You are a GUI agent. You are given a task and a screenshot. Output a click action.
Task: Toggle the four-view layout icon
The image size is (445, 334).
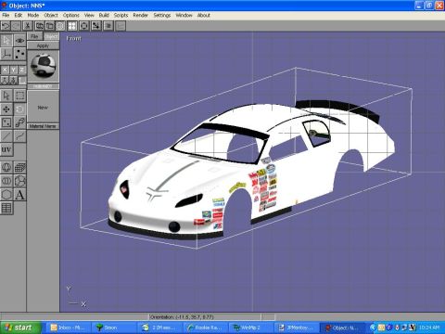point(72,26)
